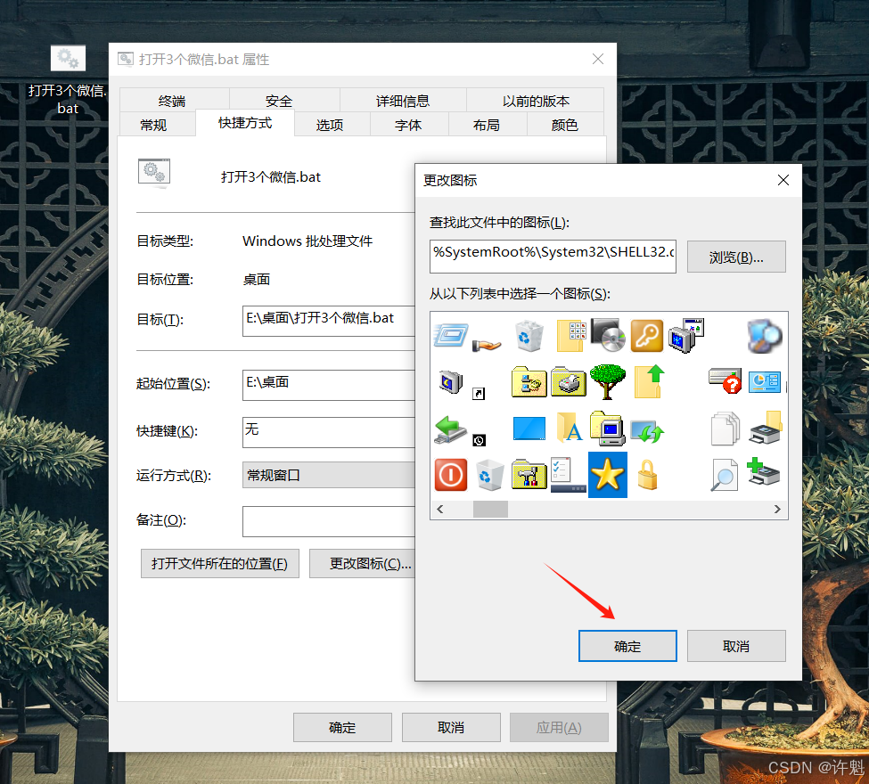869x784 pixels.
Task: Select the empty recycle bin icon
Action: pyautogui.click(x=489, y=475)
